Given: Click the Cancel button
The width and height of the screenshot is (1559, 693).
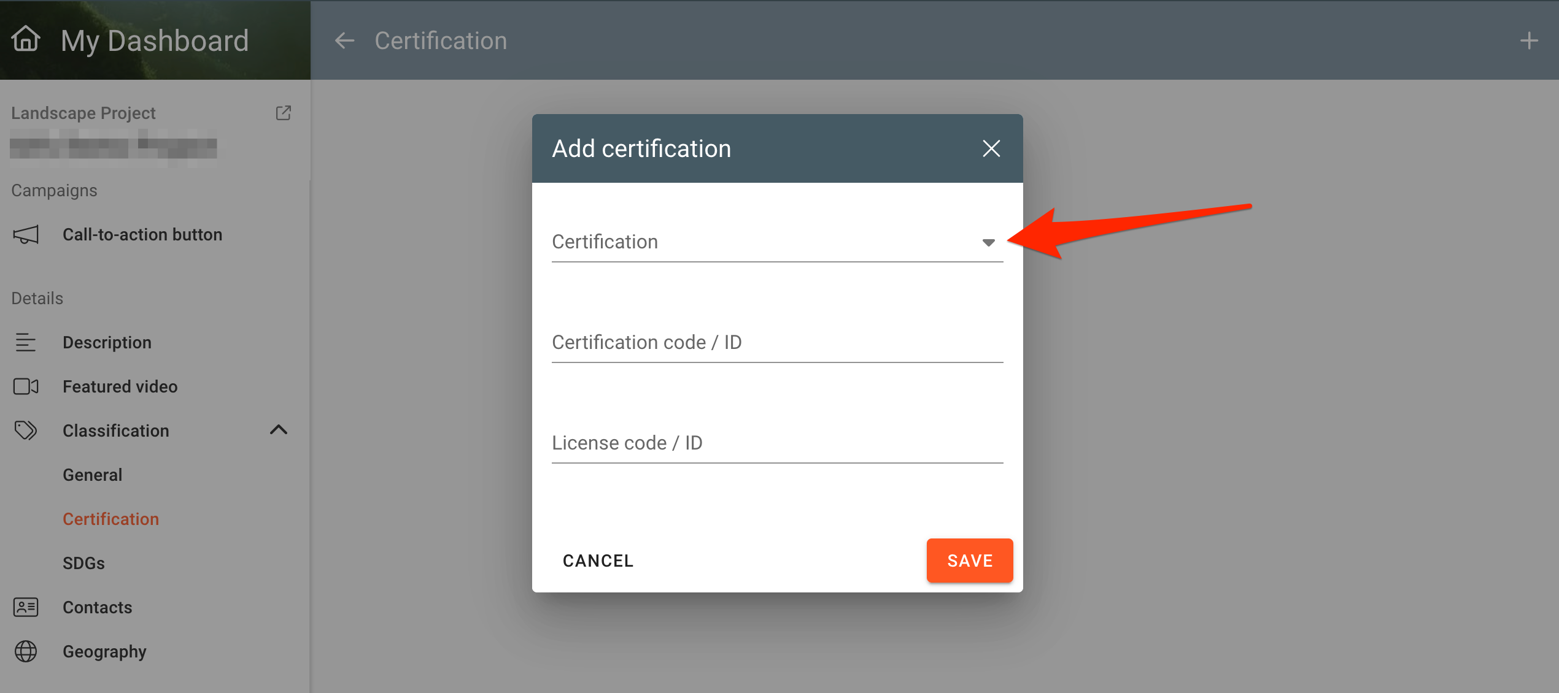Looking at the screenshot, I should click(598, 561).
